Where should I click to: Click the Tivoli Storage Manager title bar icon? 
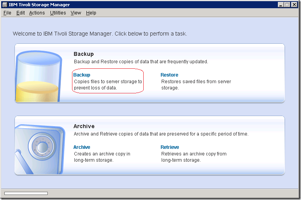pos(5,5)
